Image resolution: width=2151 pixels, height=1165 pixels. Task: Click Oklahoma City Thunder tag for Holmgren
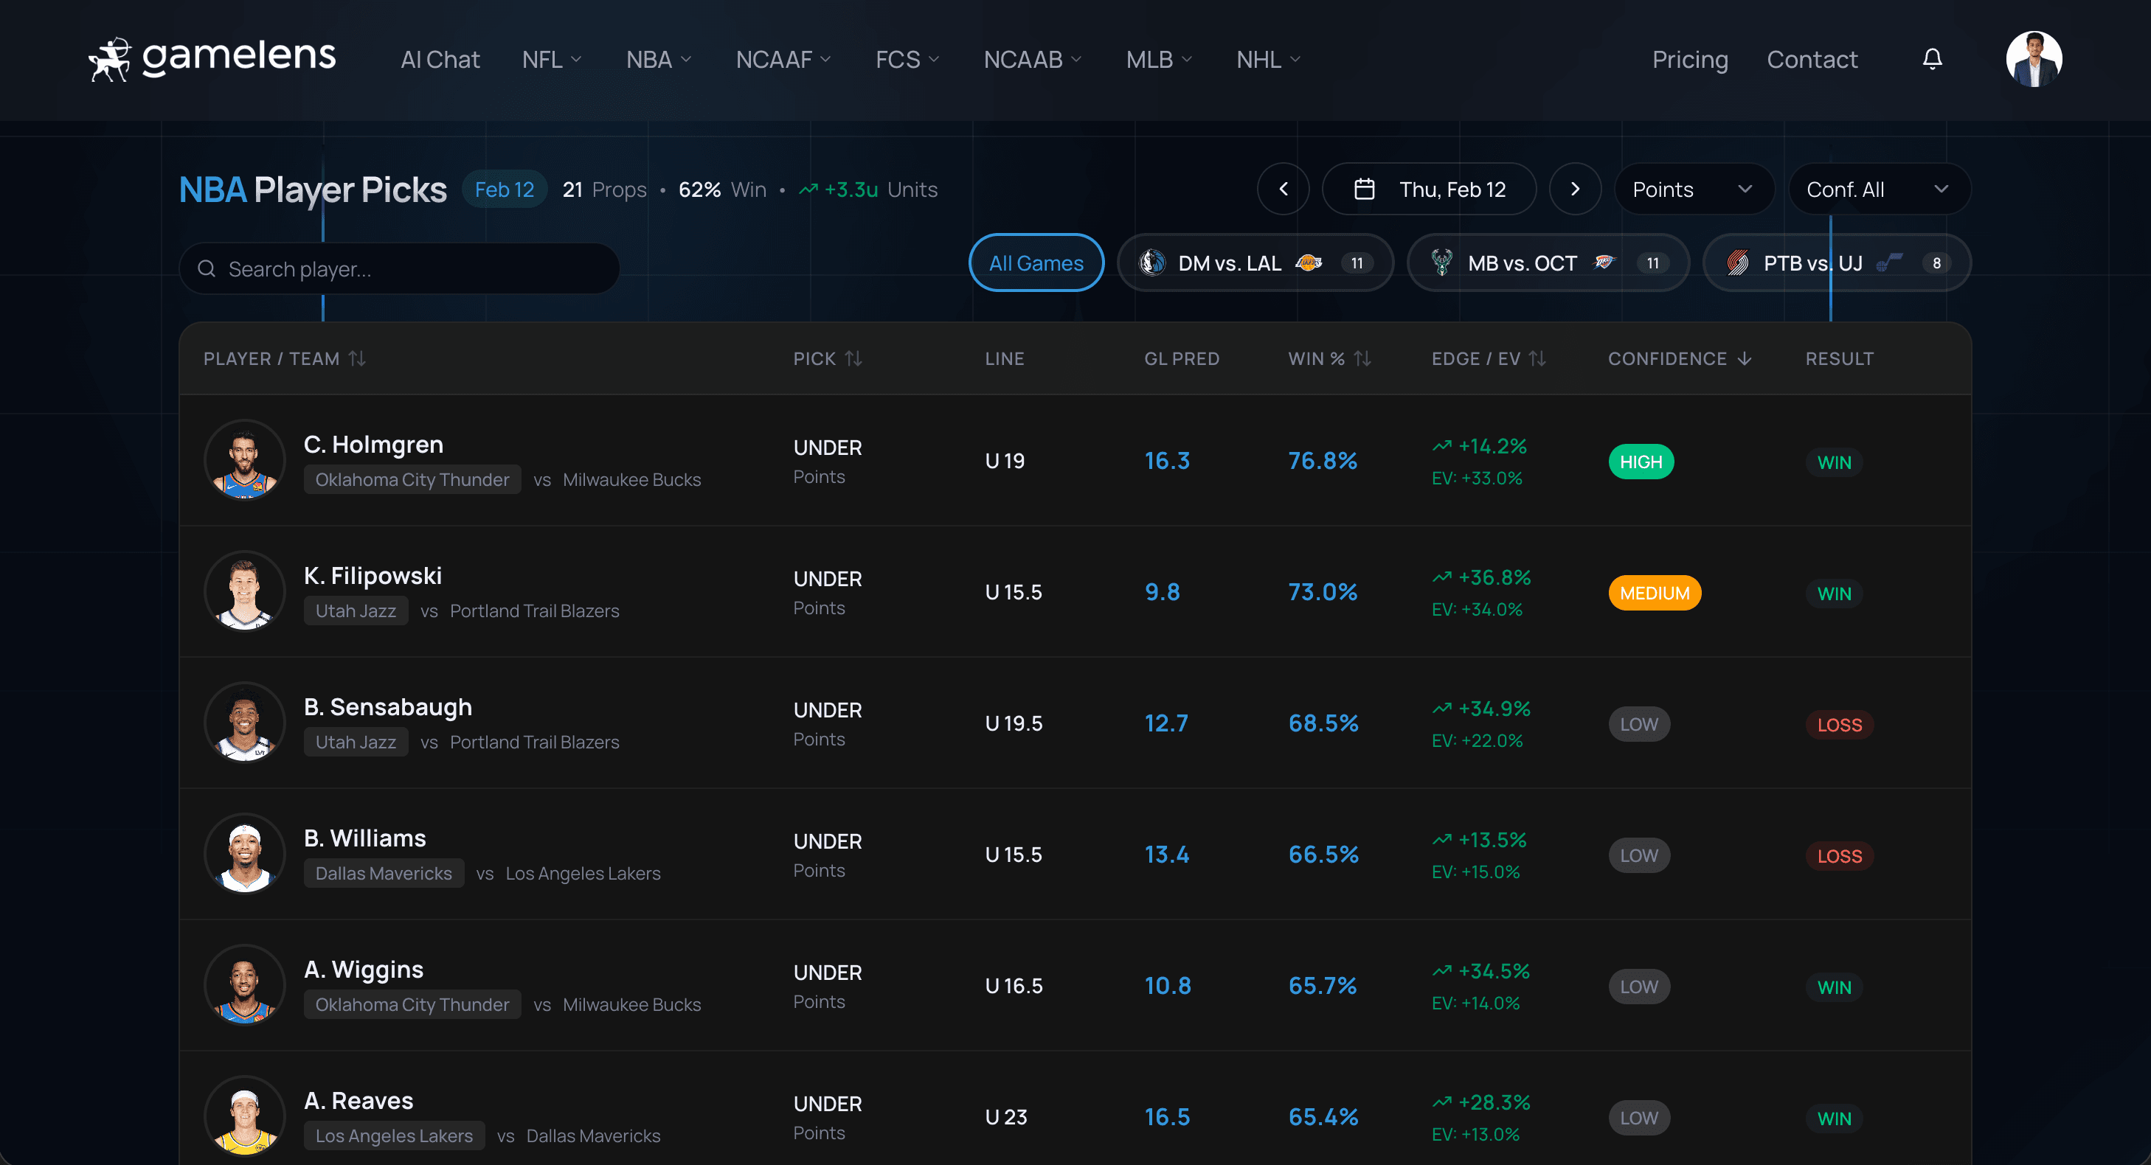[x=412, y=479]
